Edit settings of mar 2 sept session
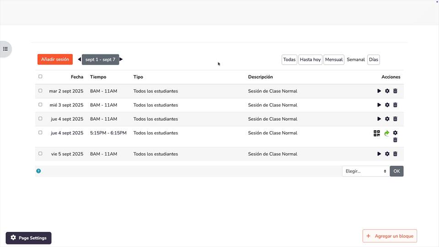The height and width of the screenshot is (247, 439). (387, 91)
